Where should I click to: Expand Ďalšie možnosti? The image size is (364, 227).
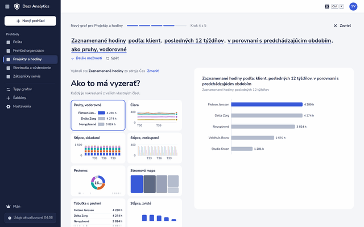[86, 58]
